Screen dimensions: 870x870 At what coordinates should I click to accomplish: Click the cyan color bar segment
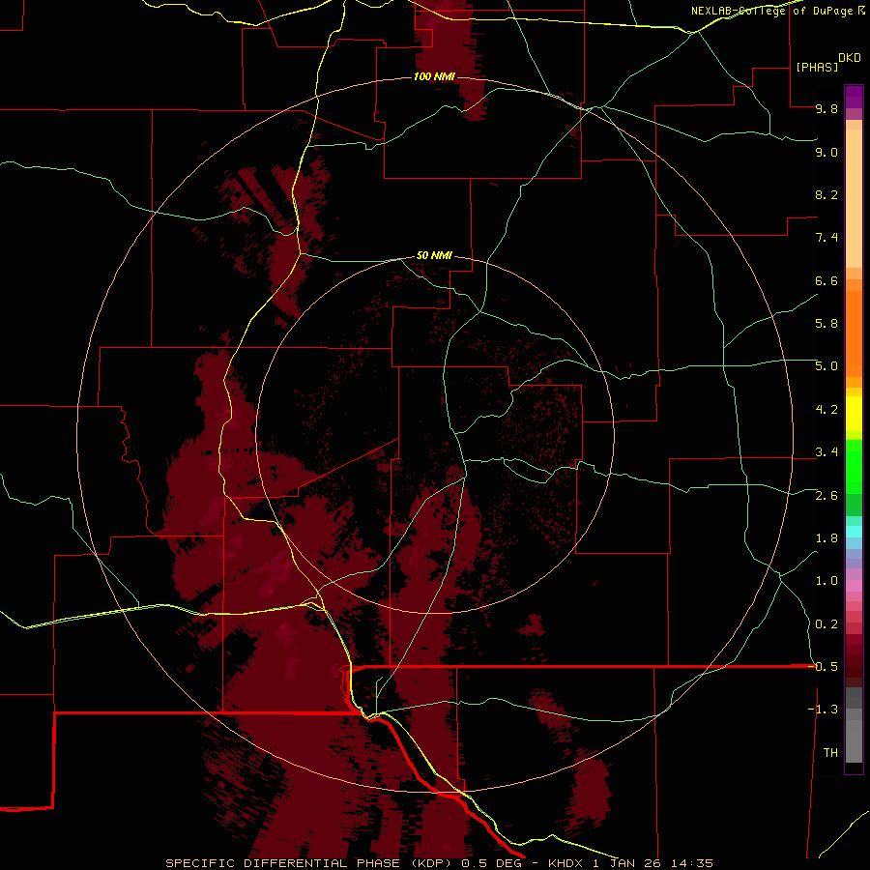click(854, 532)
